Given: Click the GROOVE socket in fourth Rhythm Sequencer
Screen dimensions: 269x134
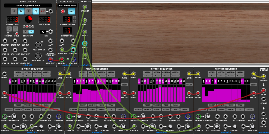Looking at the screenshot, I should pos(198,116).
